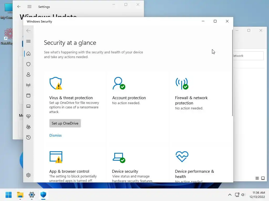Click the back arrow in Settings window

[19, 7]
